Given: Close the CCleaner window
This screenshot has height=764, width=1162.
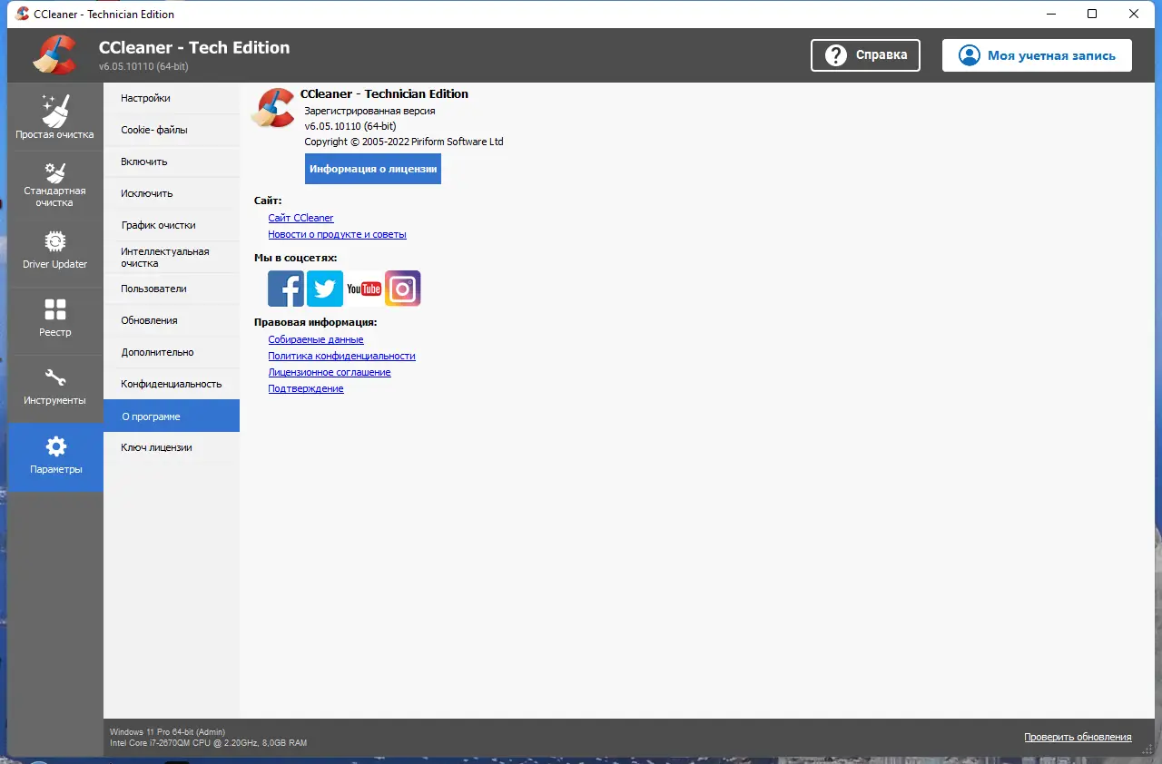Looking at the screenshot, I should click(1134, 14).
